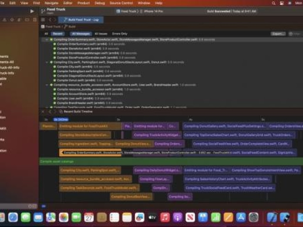Open Podcasts from the Dock
This screenshot has width=303, height=227.
[178, 217]
